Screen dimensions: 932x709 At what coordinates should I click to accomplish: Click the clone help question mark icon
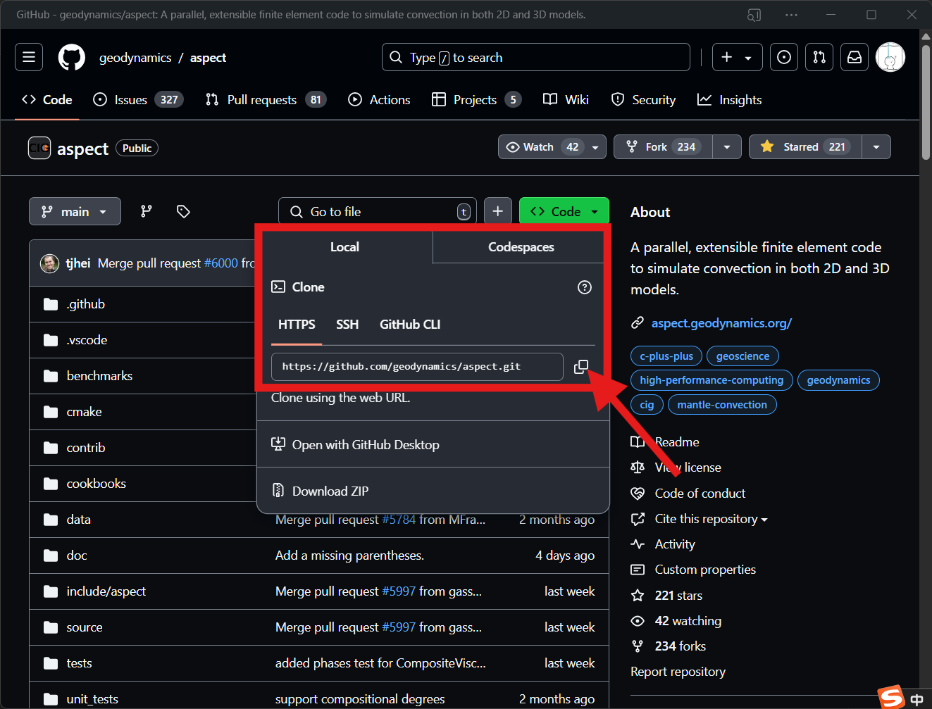click(x=584, y=287)
